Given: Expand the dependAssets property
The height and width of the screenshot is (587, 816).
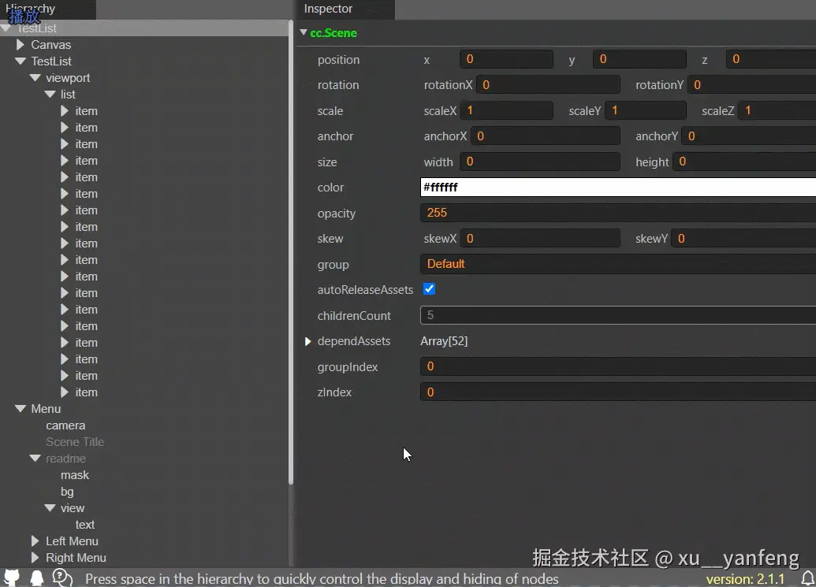Looking at the screenshot, I should coord(308,341).
